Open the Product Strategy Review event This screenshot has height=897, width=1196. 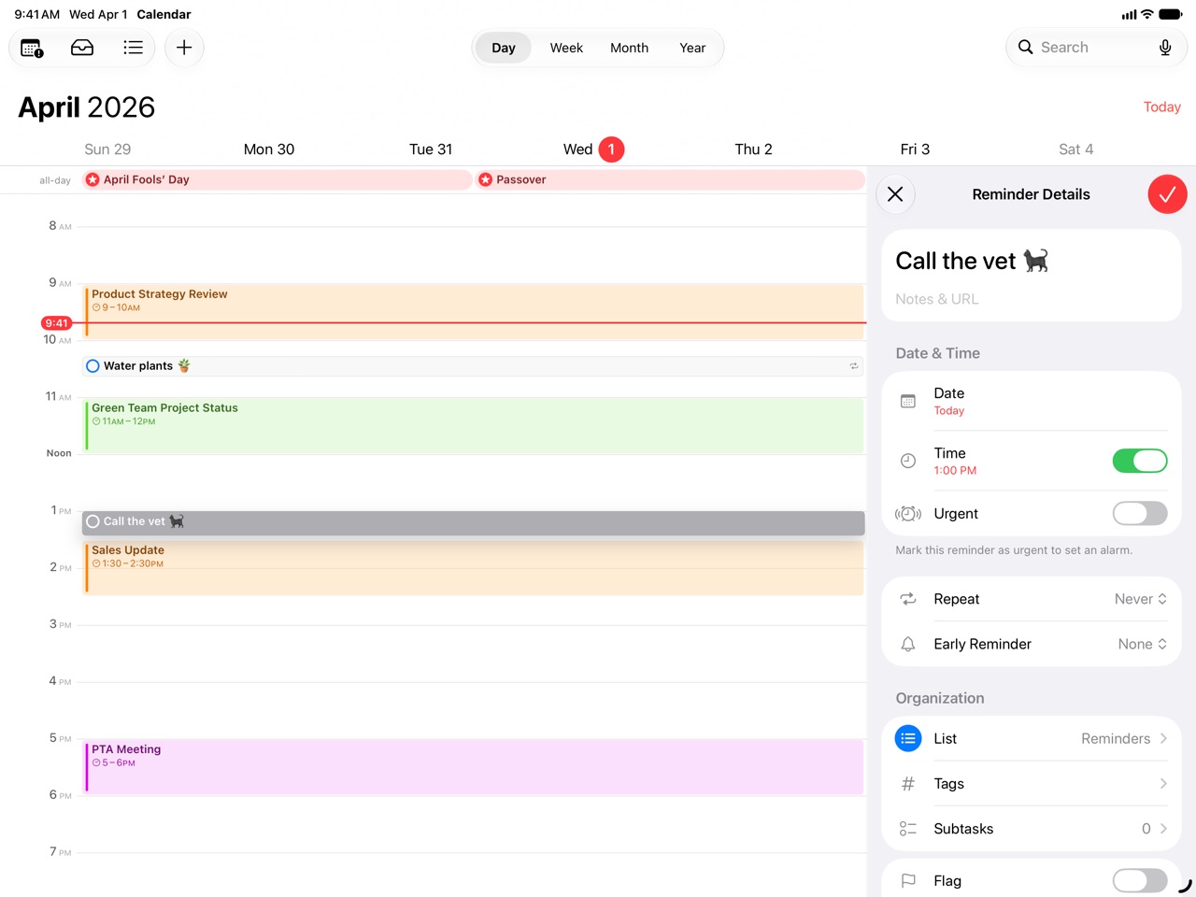[x=474, y=312]
